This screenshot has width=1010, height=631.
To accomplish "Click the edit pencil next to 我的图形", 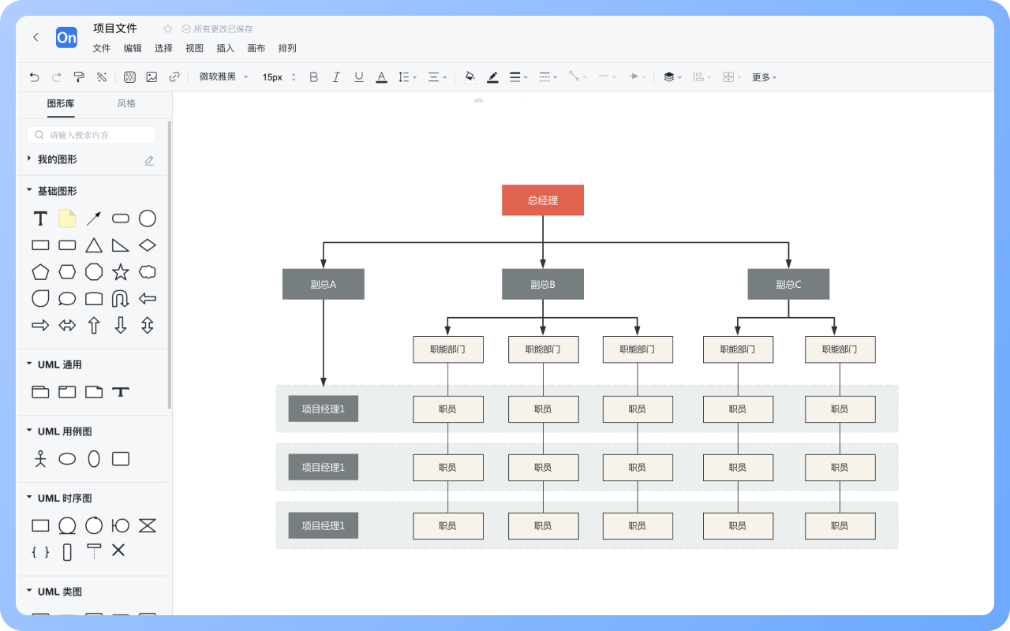I will click(x=149, y=160).
